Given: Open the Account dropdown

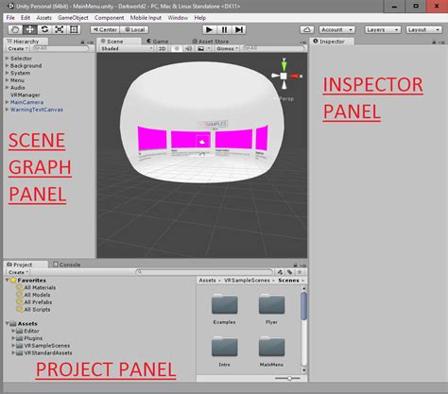Looking at the screenshot, I should click(x=336, y=29).
